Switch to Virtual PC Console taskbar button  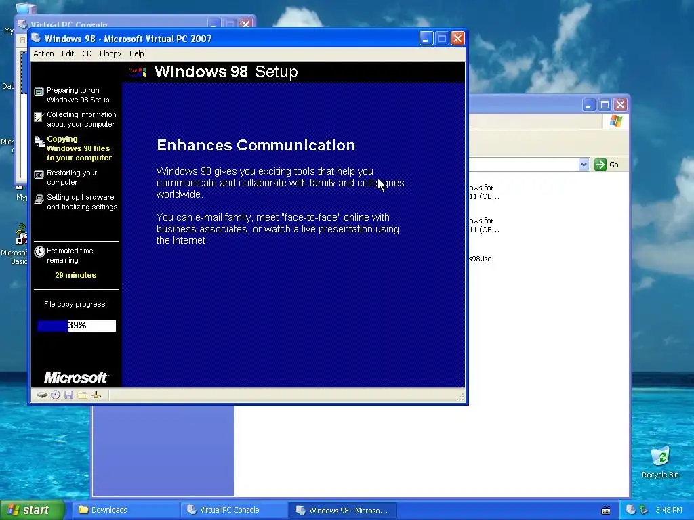[x=234, y=510]
